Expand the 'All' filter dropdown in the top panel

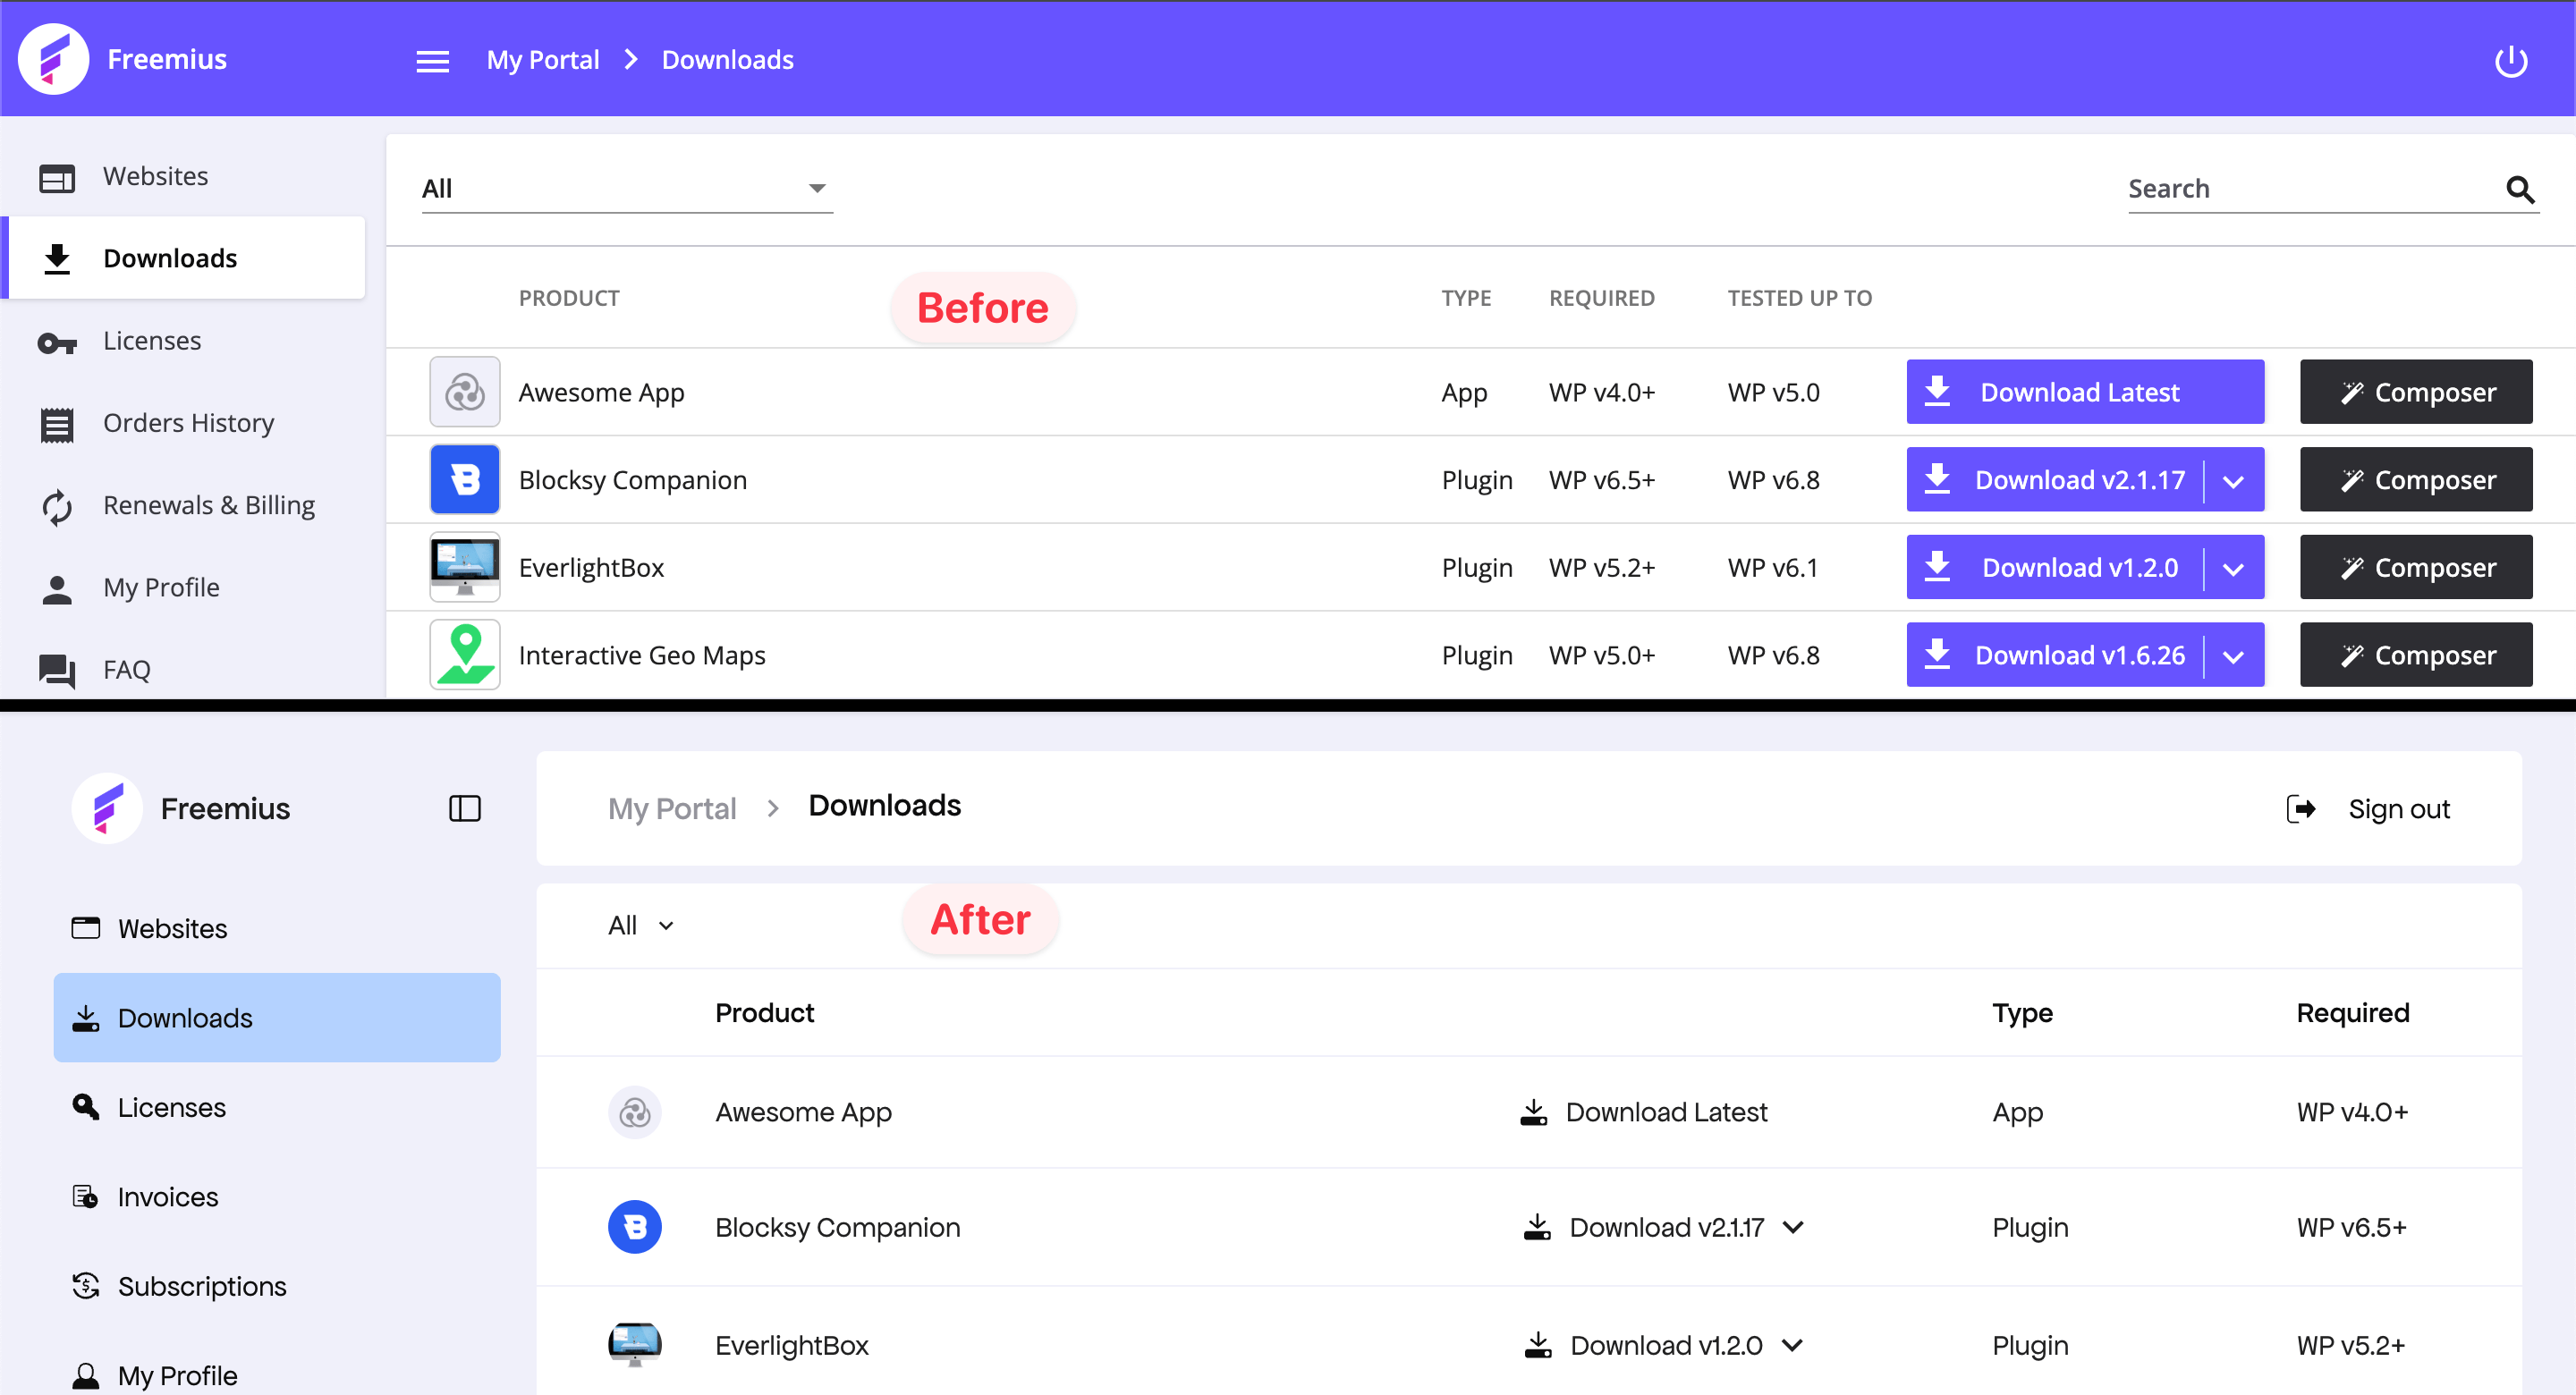pos(626,189)
